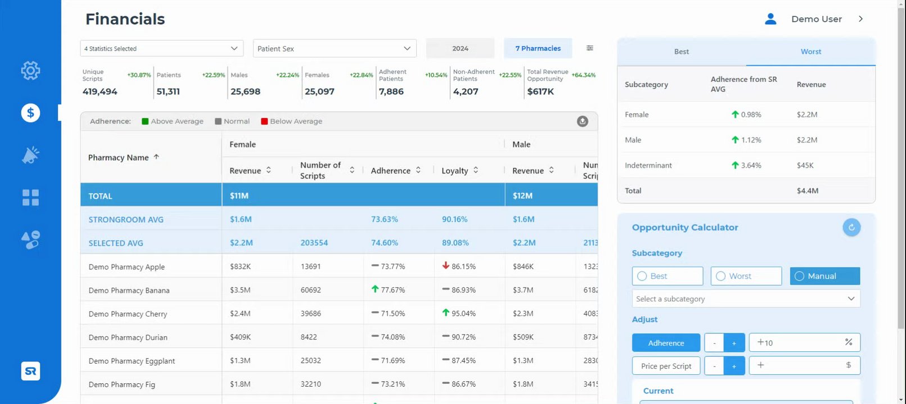Image resolution: width=906 pixels, height=404 pixels.
Task: Click the Demo Pharmacy Fig row name
Action: click(121, 385)
